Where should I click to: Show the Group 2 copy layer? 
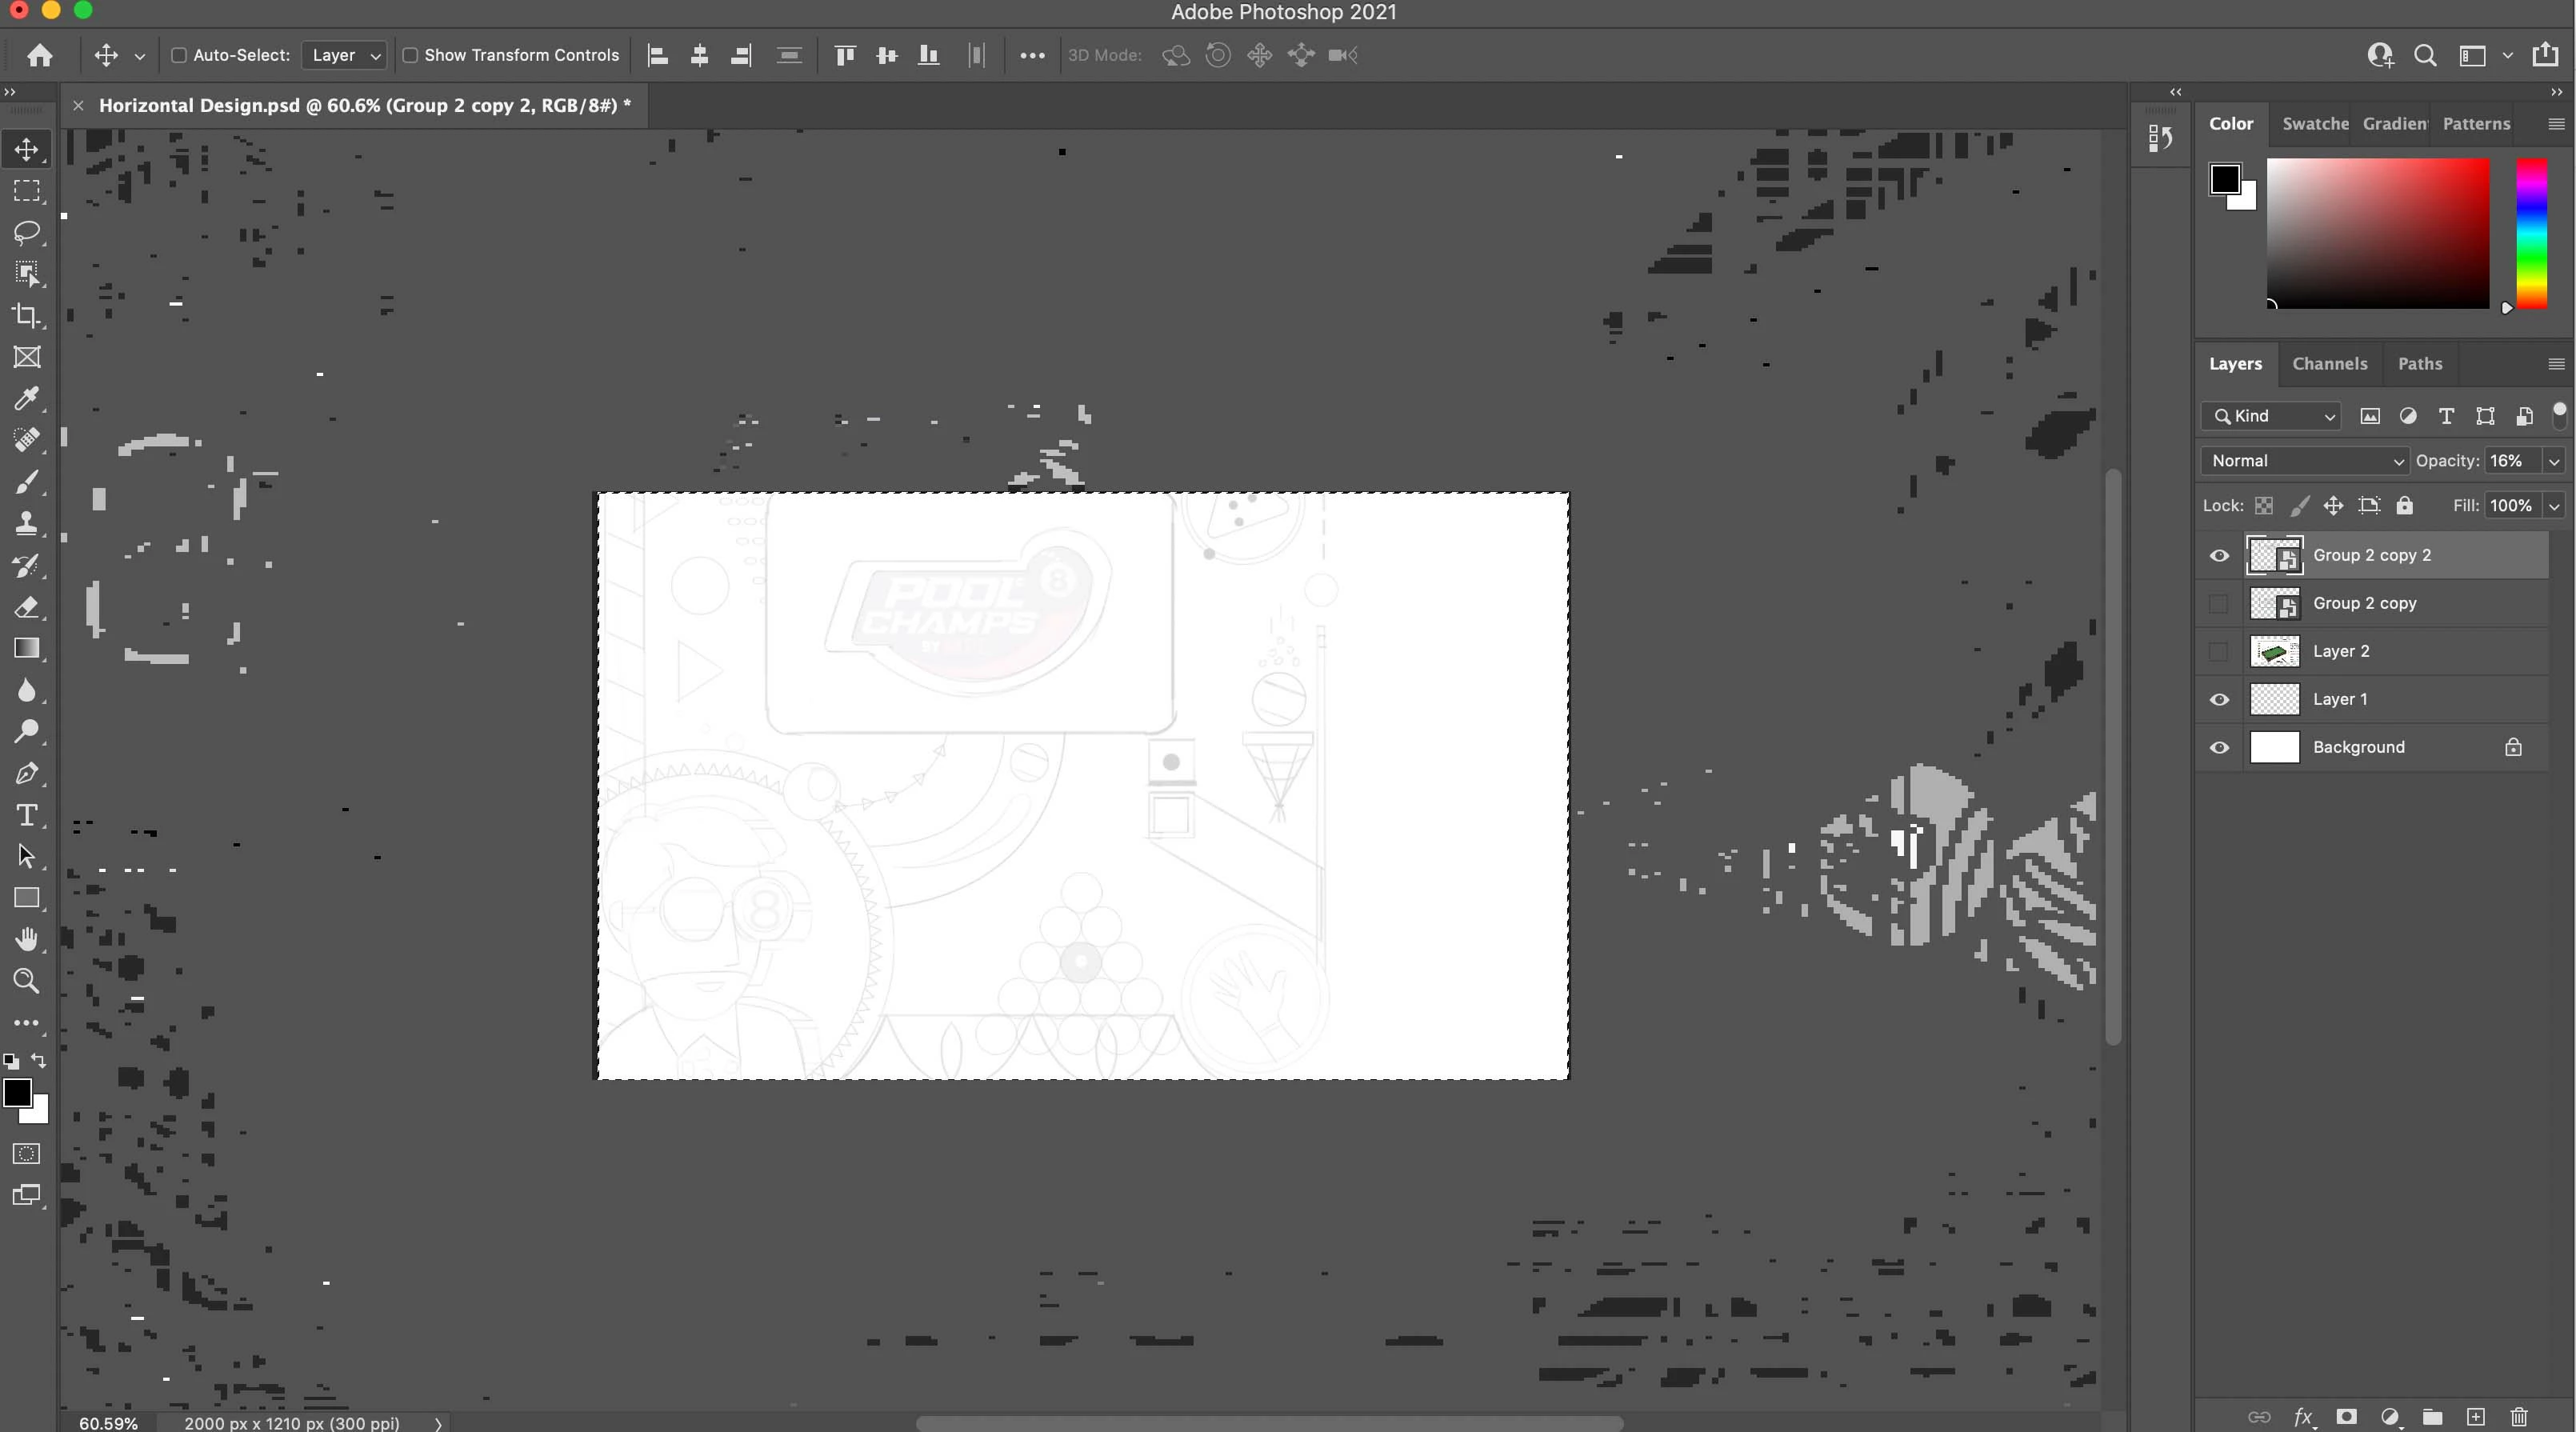coord(2219,603)
